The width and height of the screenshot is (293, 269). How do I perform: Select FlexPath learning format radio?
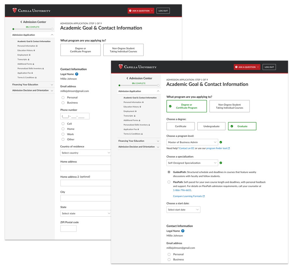pos(169,182)
